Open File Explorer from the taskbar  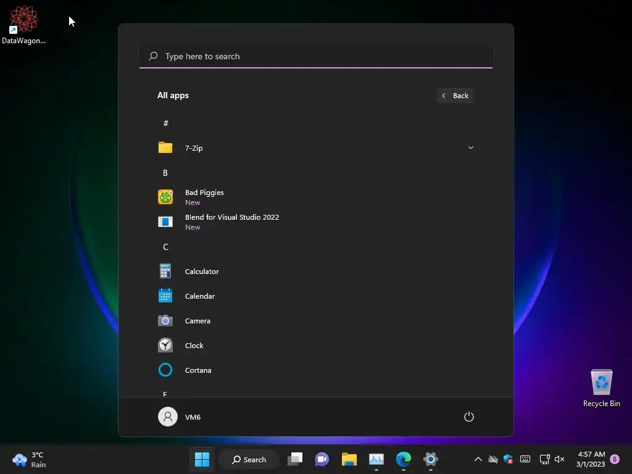coord(349,459)
